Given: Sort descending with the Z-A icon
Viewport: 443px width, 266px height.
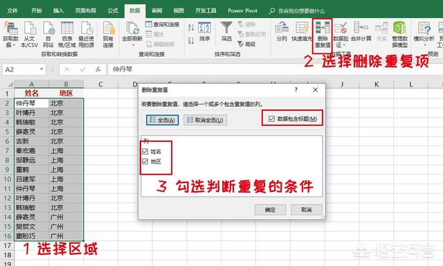Looking at the screenshot, I should [191, 40].
